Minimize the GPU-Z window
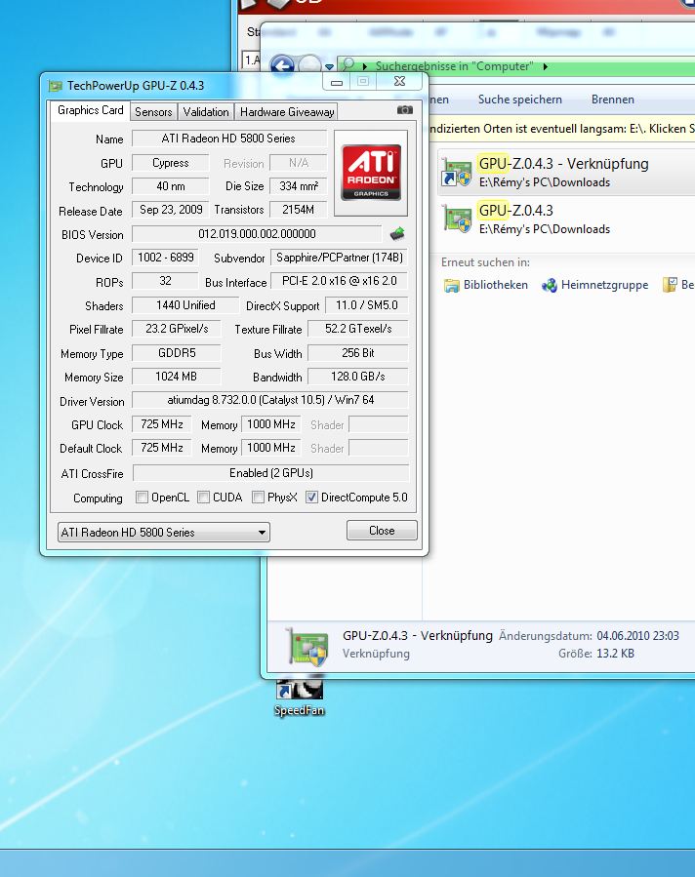Image resolution: width=695 pixels, height=877 pixels. 337,82
